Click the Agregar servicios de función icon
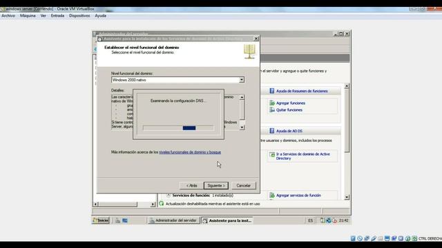 tap(272, 195)
